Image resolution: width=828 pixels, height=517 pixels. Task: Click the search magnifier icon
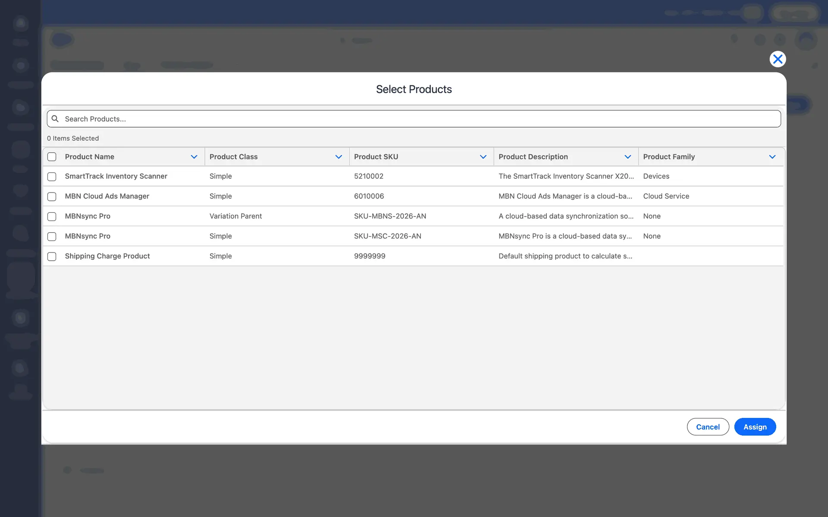[x=55, y=118]
